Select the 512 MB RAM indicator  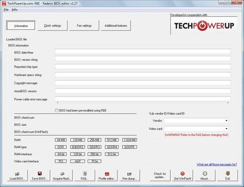pos(112,140)
